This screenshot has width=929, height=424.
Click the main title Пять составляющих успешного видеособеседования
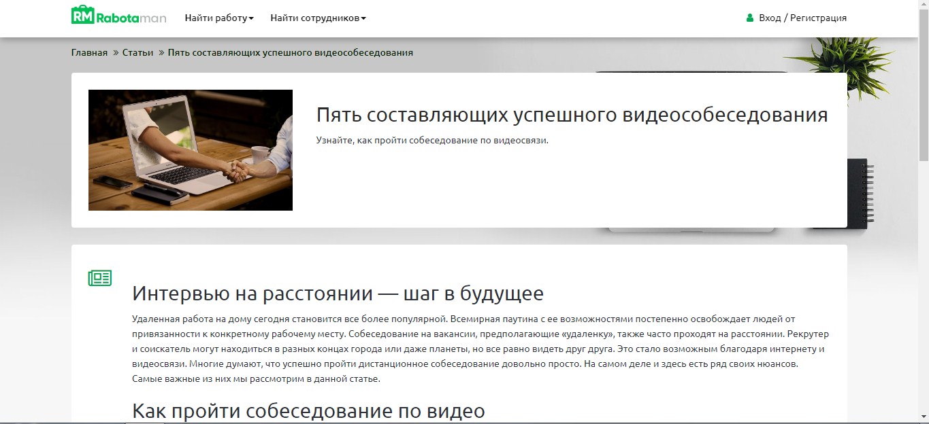click(x=572, y=115)
